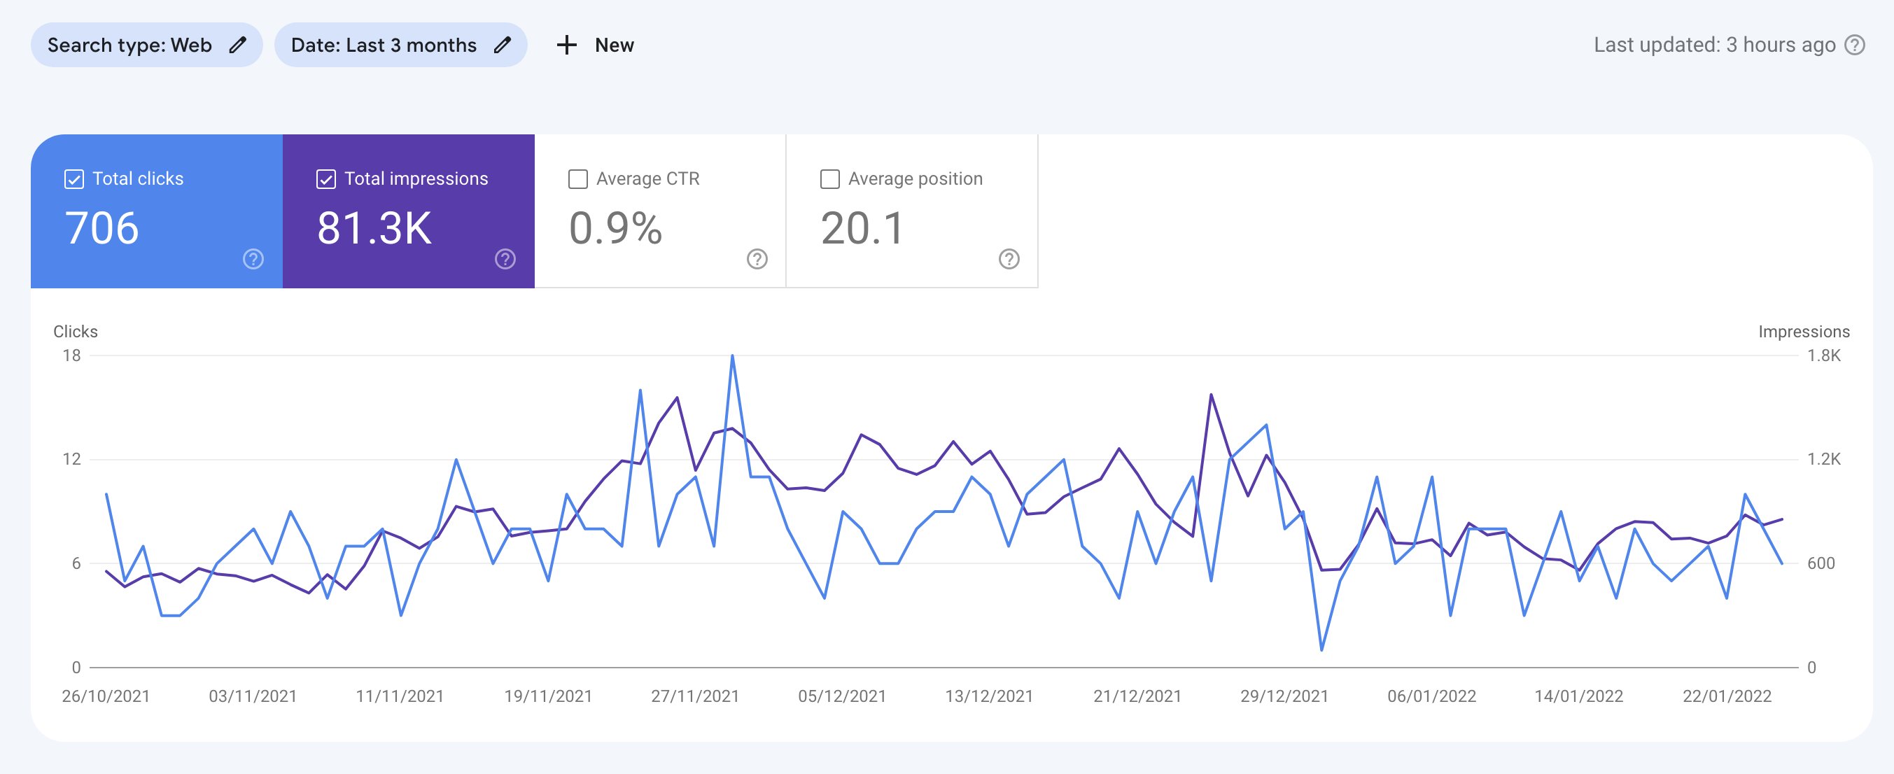Enable the Average position checkbox
The height and width of the screenshot is (774, 1894).
click(x=829, y=178)
